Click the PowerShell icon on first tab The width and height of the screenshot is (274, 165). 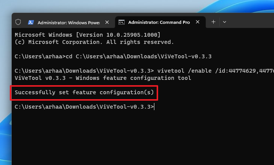tap(31, 22)
